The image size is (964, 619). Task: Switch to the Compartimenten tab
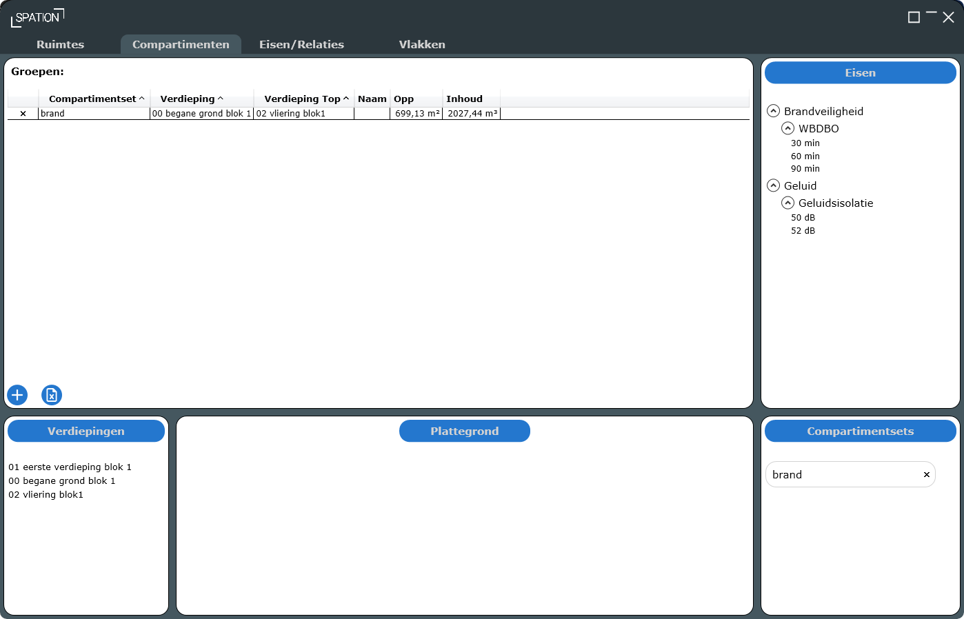[x=181, y=44]
